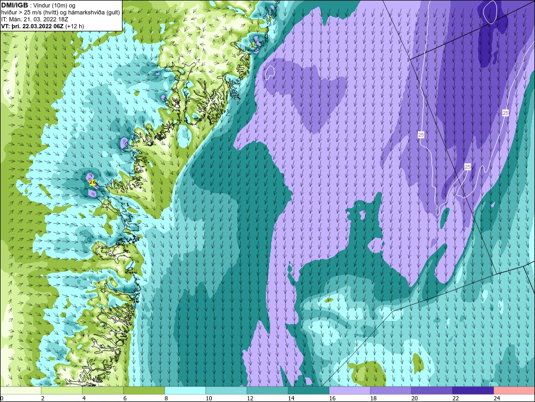The width and height of the screenshot is (535, 402).
Task: Click the 10-12 m/s turquoise swatch
Action: [226, 390]
